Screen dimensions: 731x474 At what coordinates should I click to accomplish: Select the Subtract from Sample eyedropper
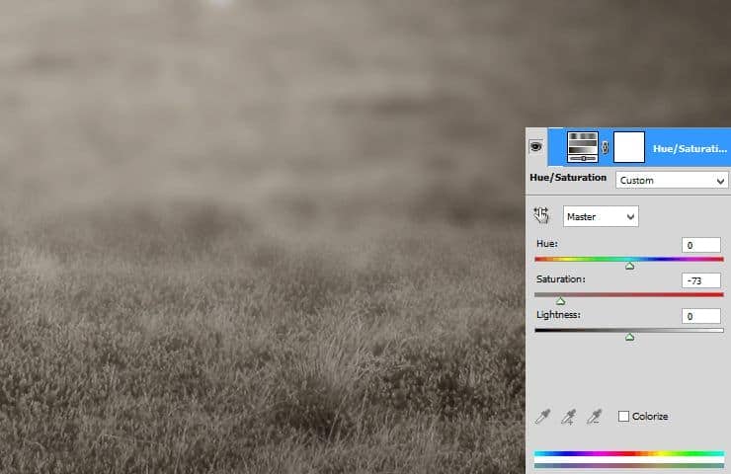(594, 416)
